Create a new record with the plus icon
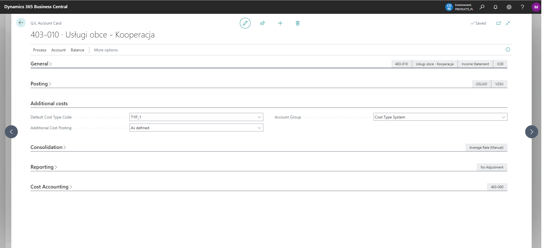The height and width of the screenshot is (248, 543). pyautogui.click(x=280, y=23)
